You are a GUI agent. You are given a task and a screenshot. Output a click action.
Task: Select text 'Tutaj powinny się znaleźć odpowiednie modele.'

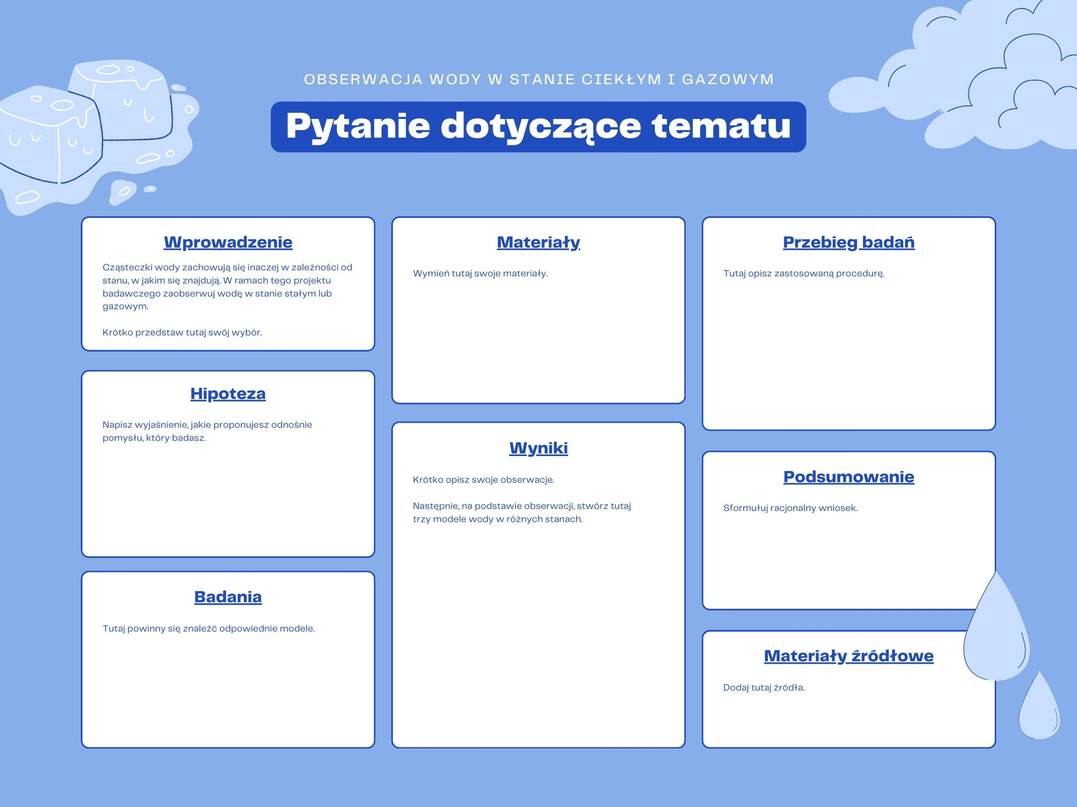[209, 629]
